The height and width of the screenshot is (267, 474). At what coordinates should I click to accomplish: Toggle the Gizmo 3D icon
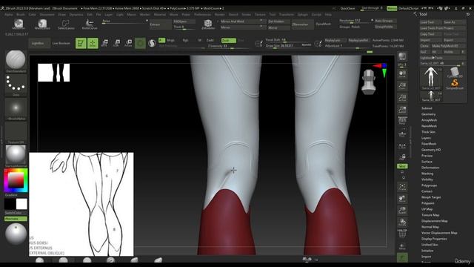pos(140,43)
